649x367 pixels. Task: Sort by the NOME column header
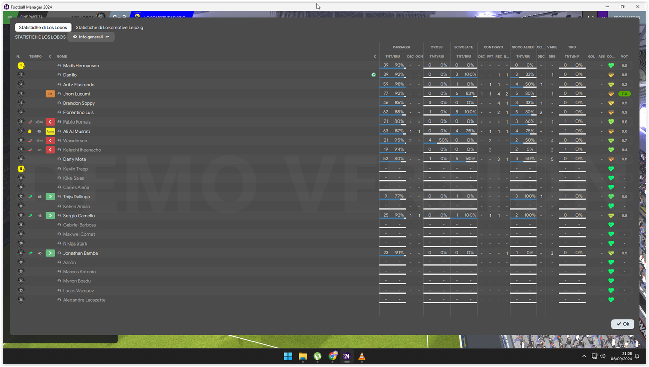coord(62,56)
